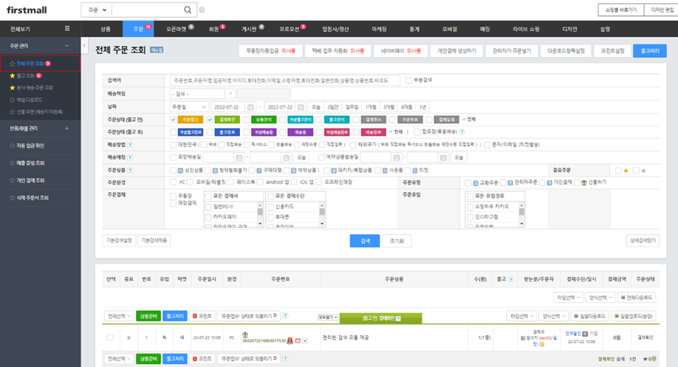Toggle favorite star next to 삭제 주문서 조회
This screenshot has height=367, width=678.
[12, 198]
